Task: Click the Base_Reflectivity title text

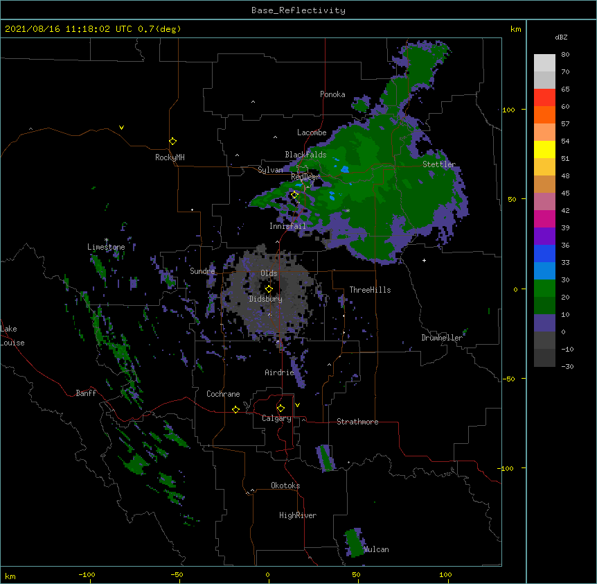Action: 298,10
